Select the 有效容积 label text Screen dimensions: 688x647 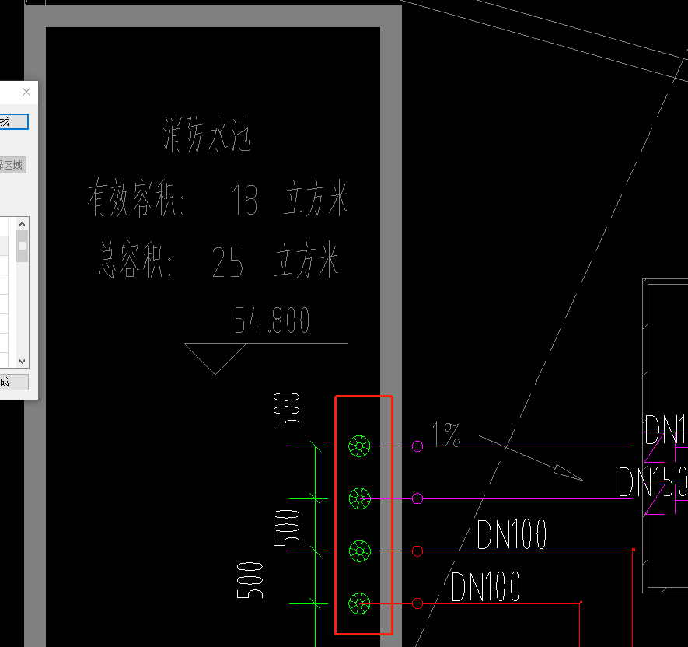(x=136, y=198)
